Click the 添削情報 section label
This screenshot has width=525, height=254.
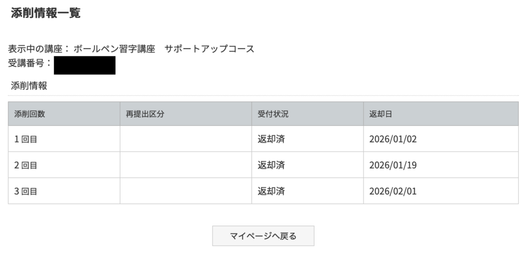tap(29, 87)
